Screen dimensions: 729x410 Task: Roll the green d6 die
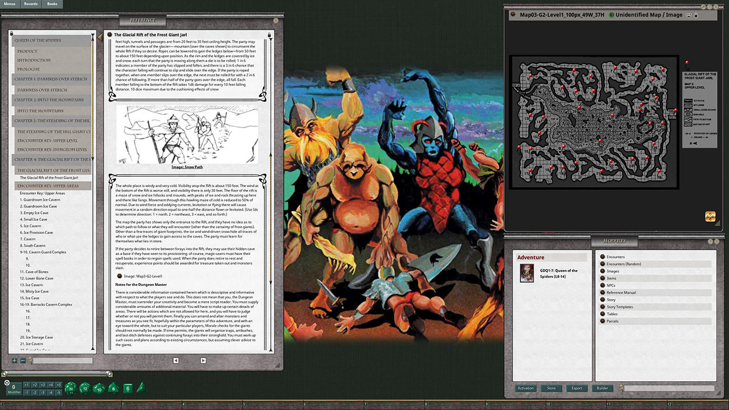coord(128,389)
